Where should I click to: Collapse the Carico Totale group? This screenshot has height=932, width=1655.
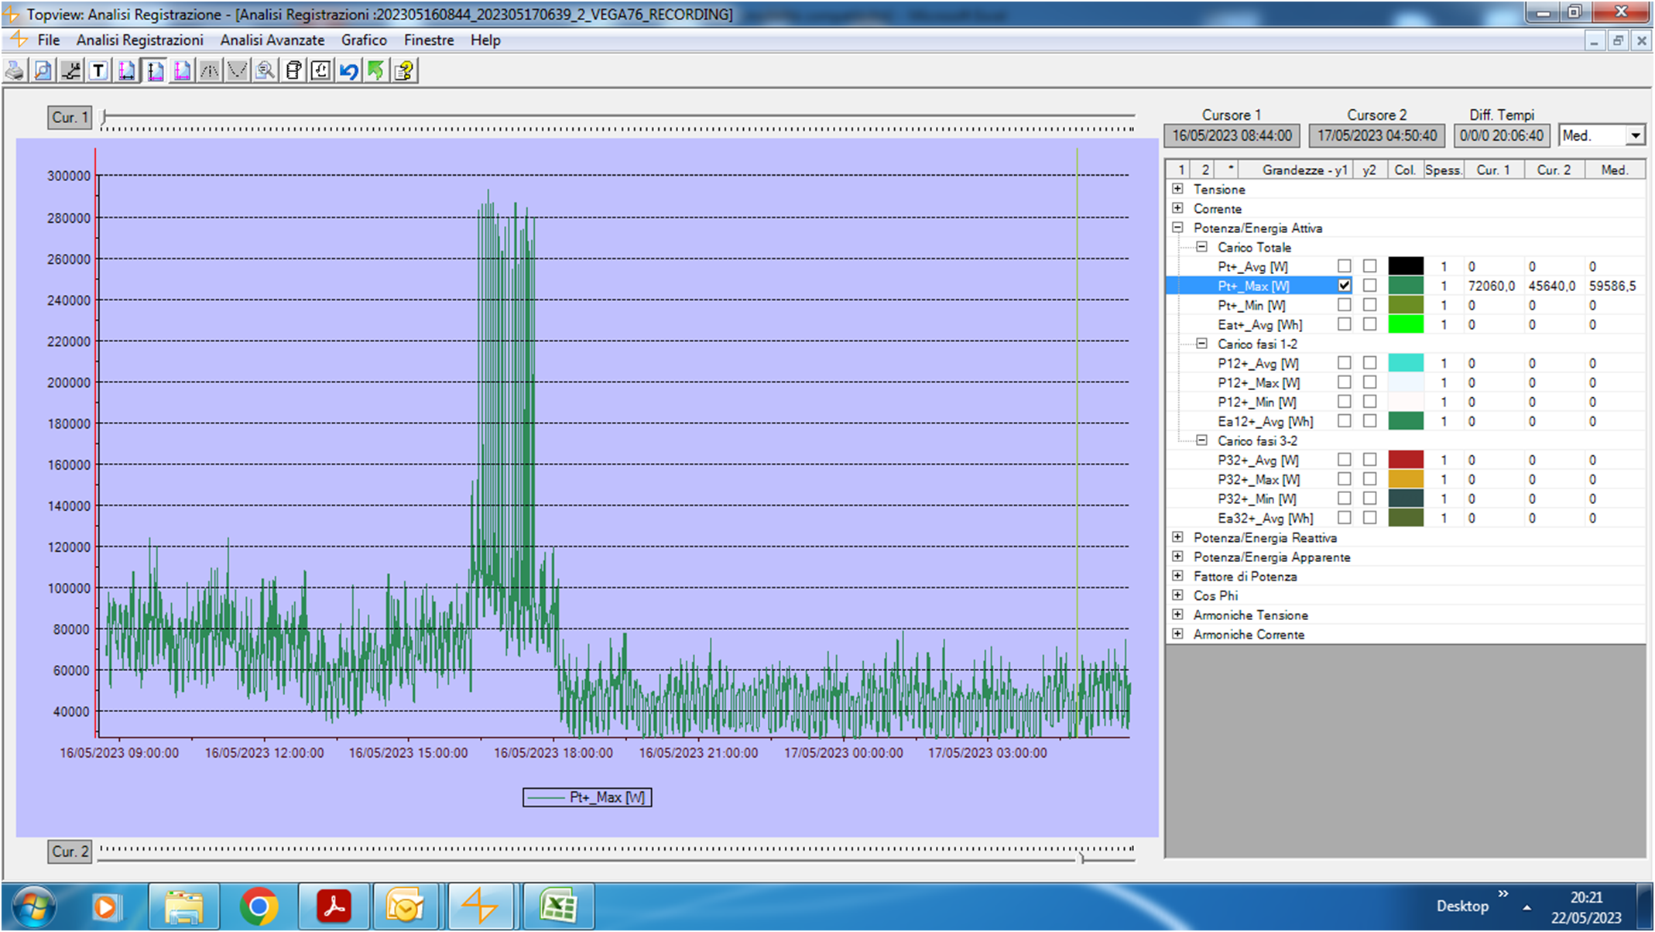(x=1201, y=247)
